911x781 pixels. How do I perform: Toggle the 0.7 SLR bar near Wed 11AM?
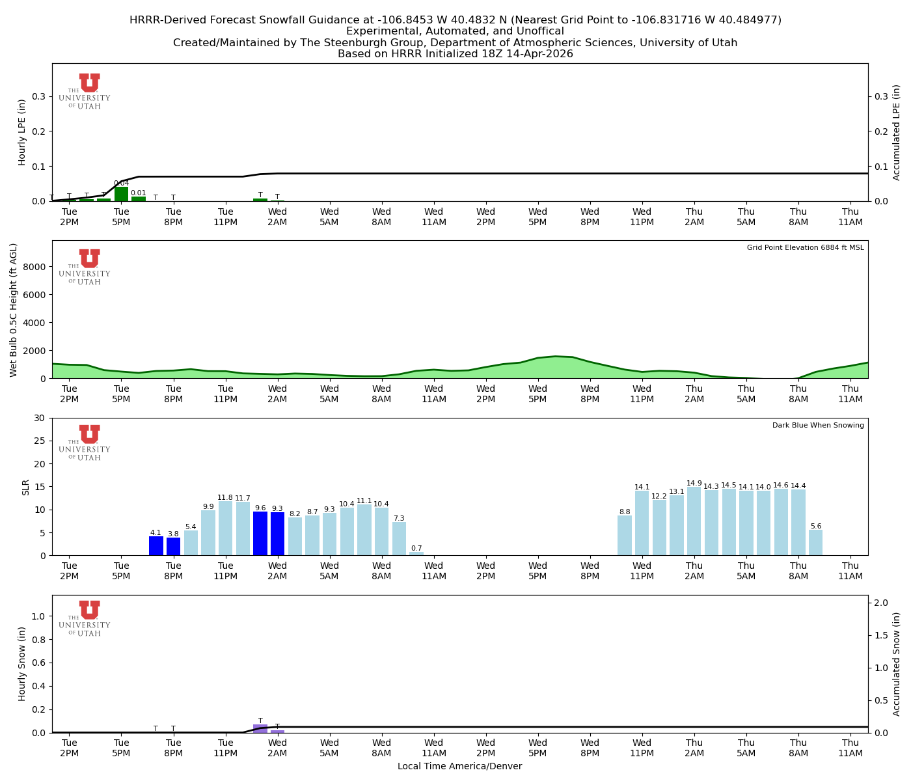(417, 553)
